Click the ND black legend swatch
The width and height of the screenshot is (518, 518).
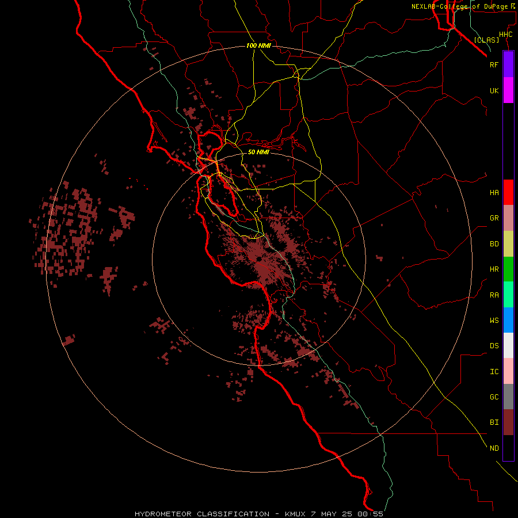(508, 448)
